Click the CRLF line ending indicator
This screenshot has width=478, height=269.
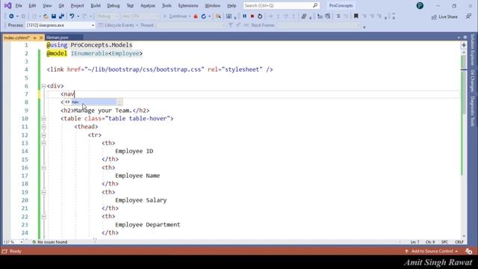click(459, 242)
